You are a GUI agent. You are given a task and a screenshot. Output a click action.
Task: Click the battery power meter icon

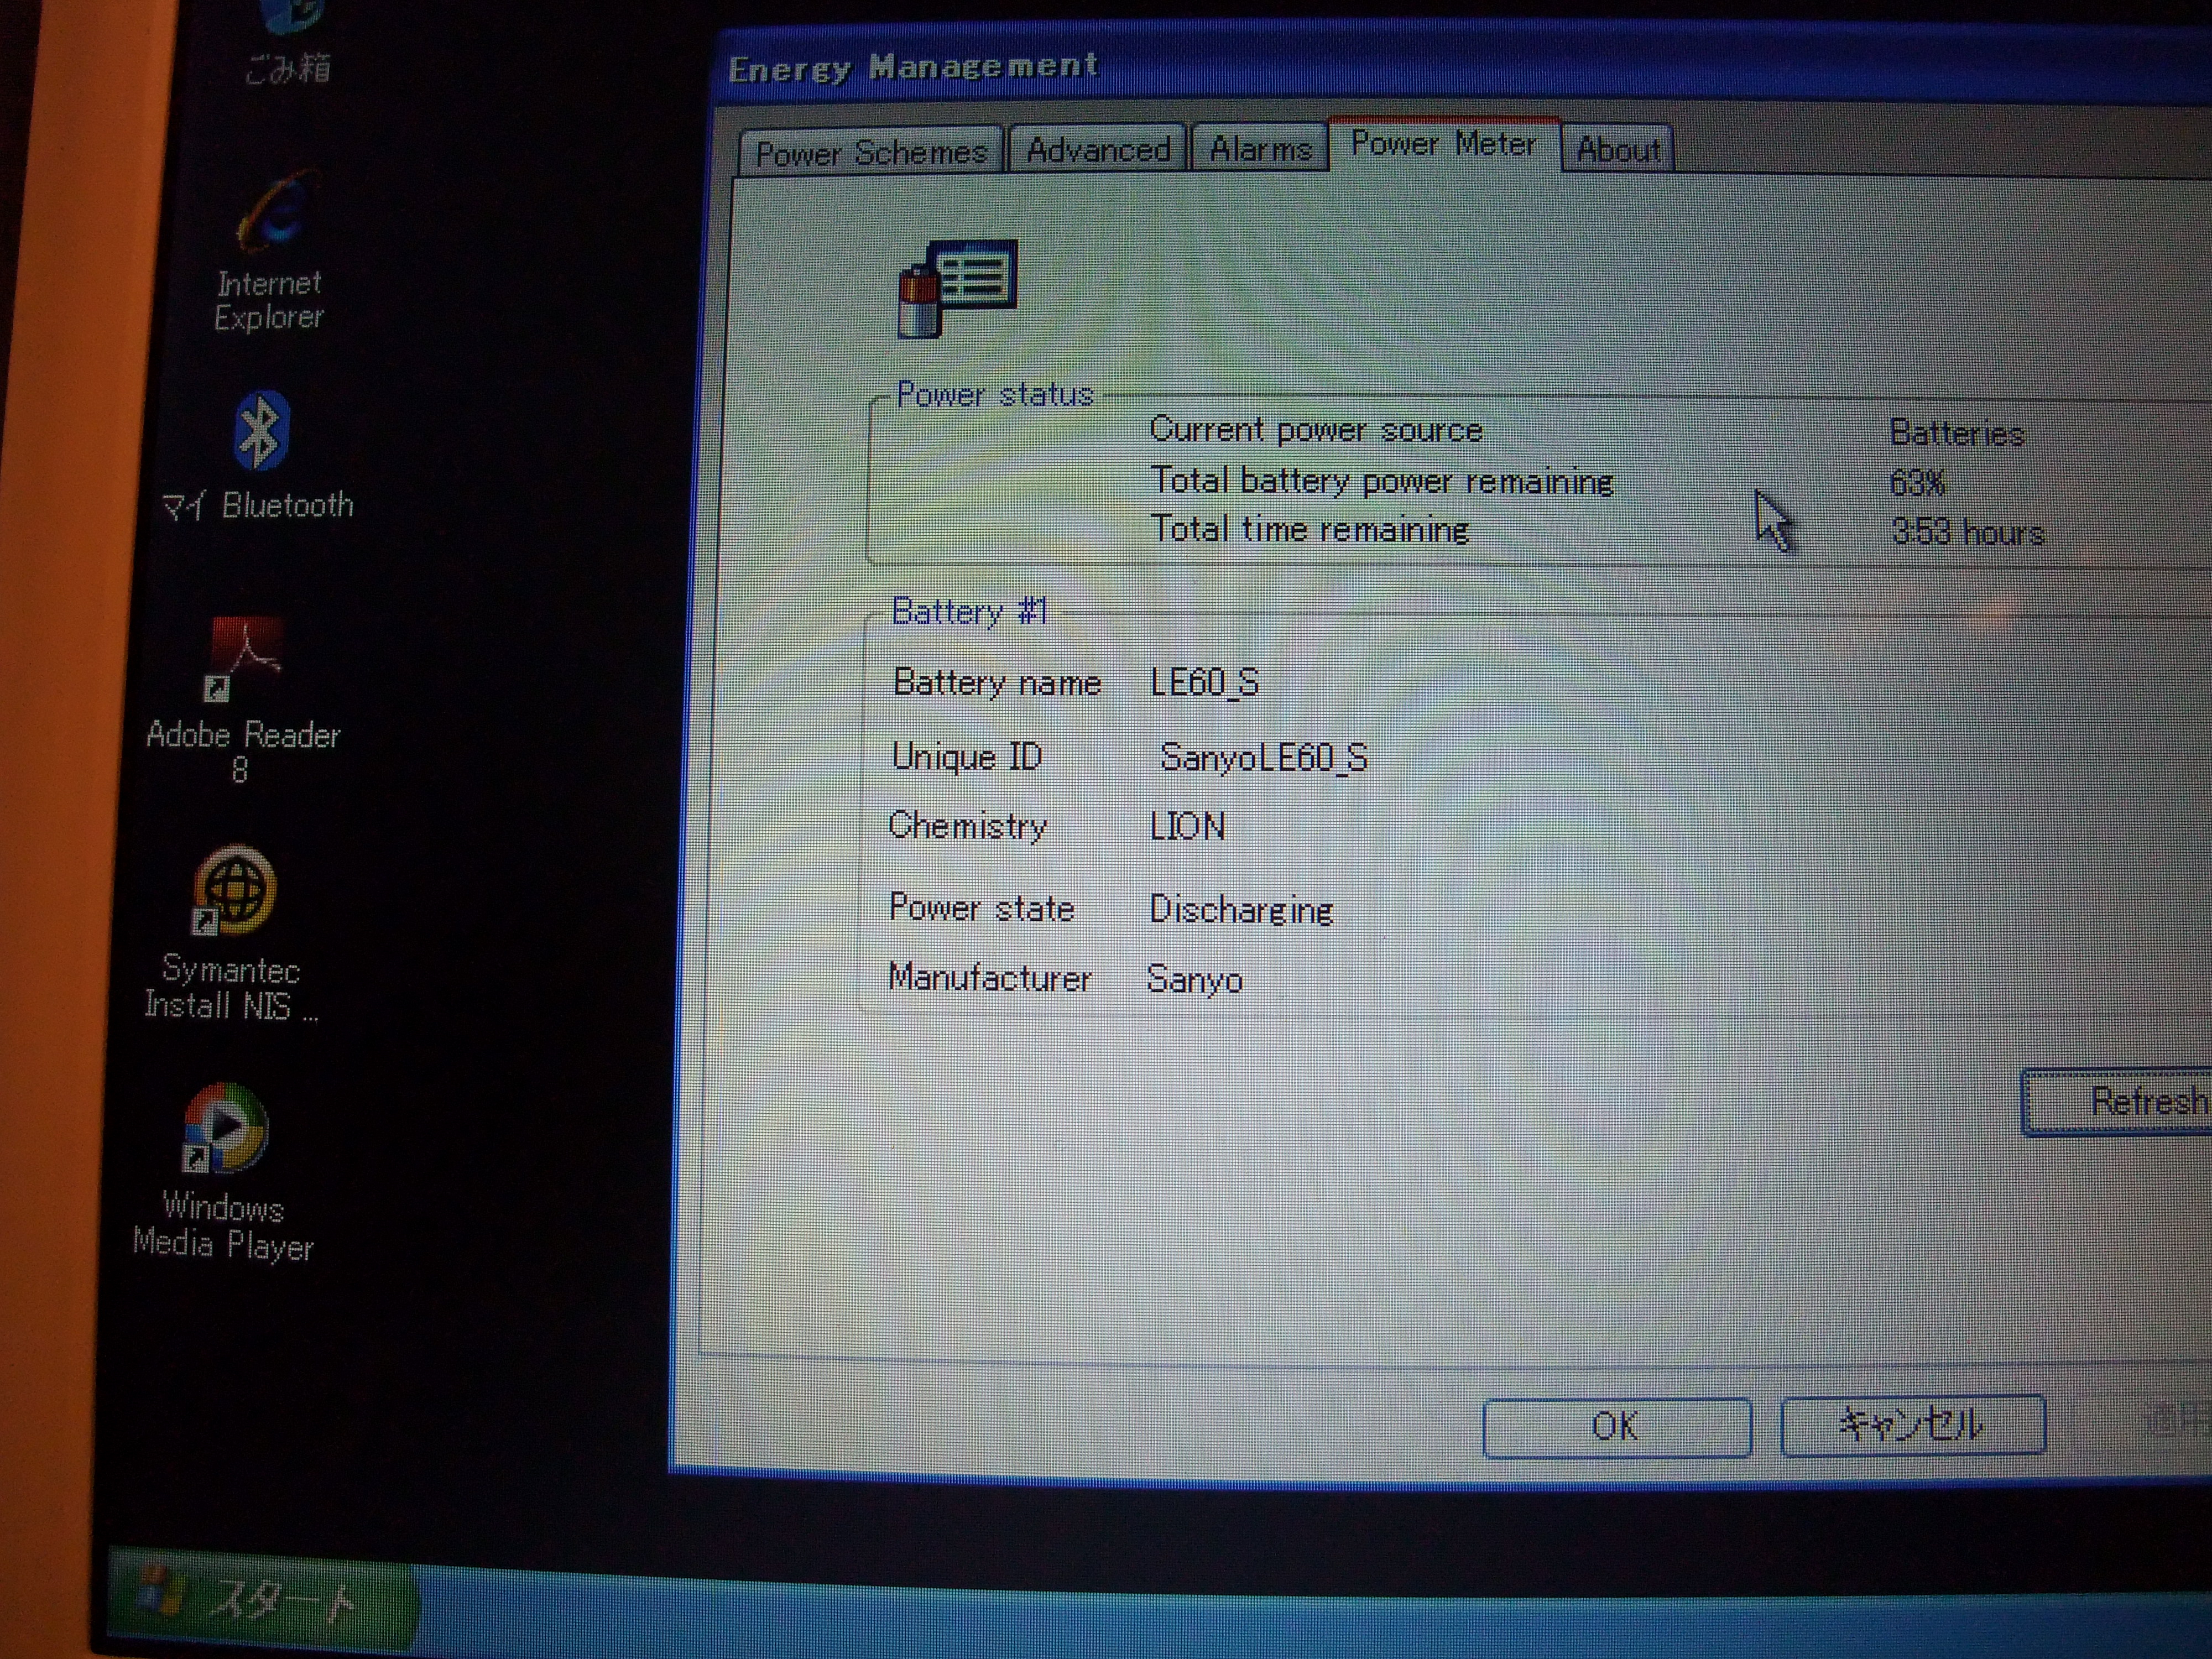coord(957,288)
